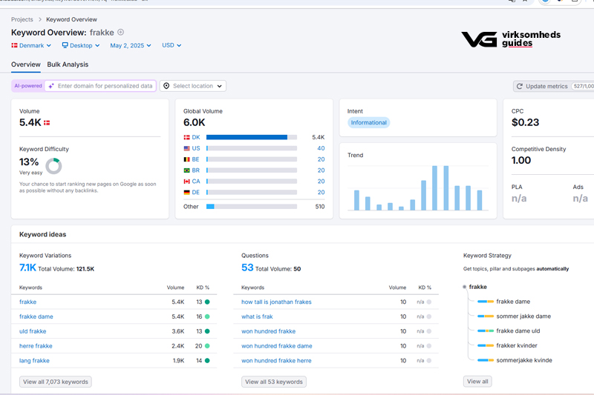Click View all in Keyword Strategy
The width and height of the screenshot is (594, 395).
click(477, 382)
